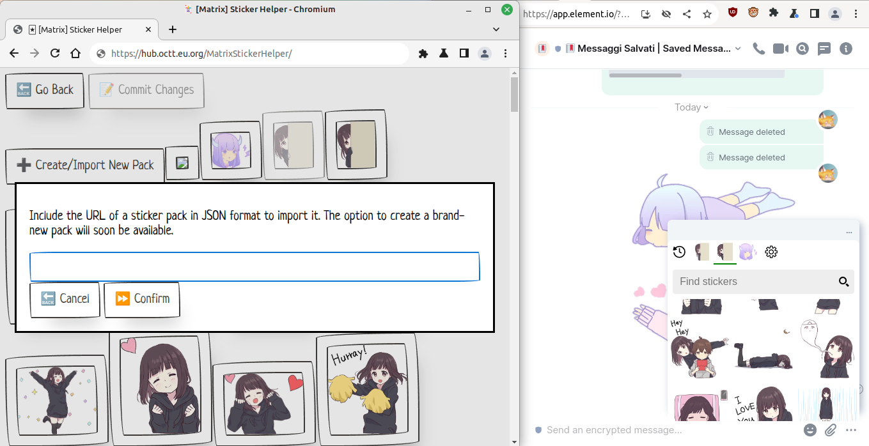Start a video call in Element
Image resolution: width=869 pixels, height=446 pixels.
[x=780, y=49]
